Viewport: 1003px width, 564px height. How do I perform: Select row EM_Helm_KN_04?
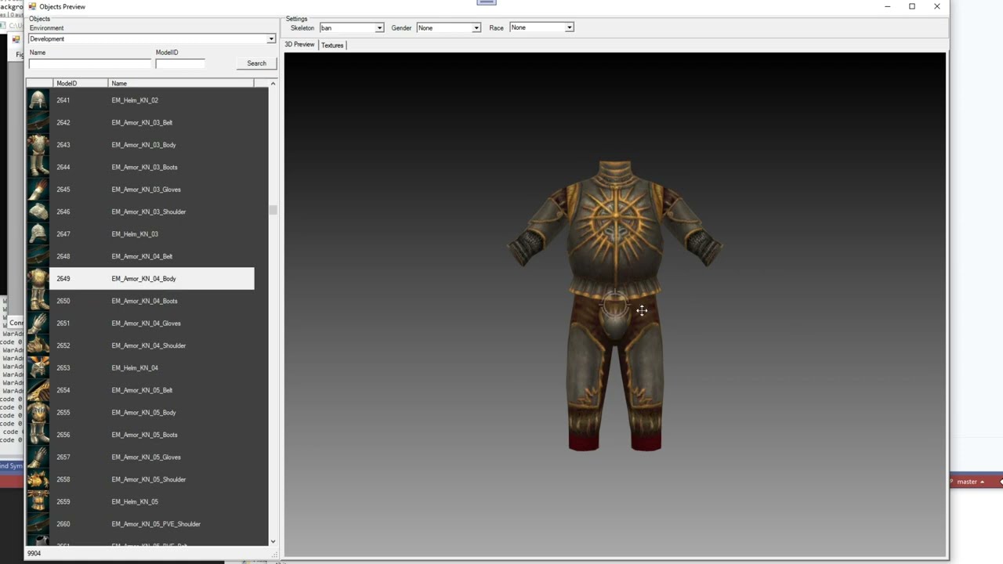pos(152,368)
